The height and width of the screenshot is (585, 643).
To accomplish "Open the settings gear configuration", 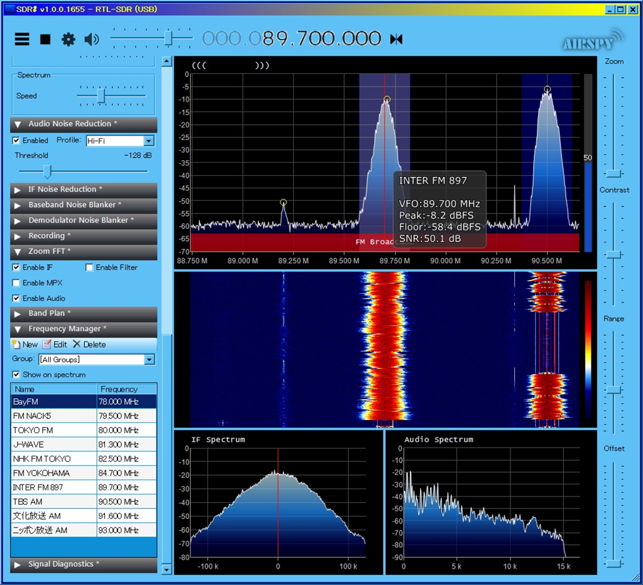I will tap(68, 40).
